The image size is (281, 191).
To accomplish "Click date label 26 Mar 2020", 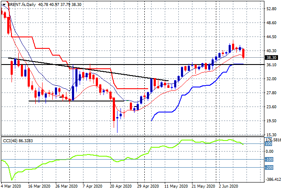I will [66, 186].
